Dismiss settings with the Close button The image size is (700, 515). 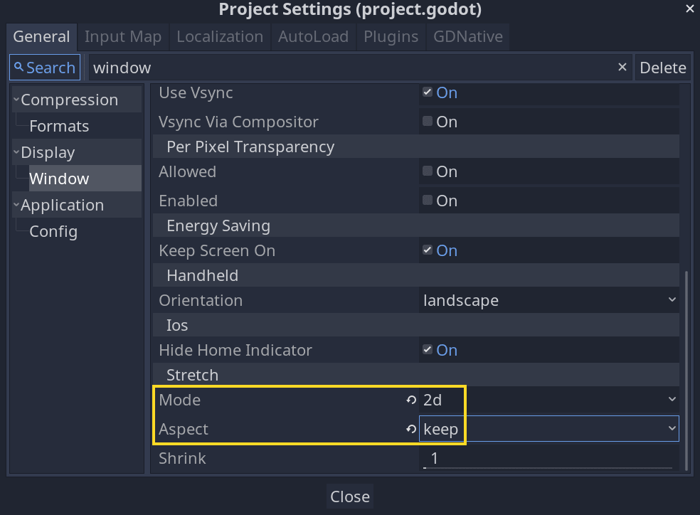pyautogui.click(x=349, y=496)
